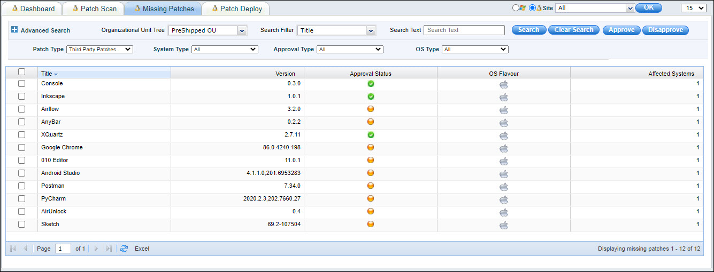
Task: Export the list via Excel link
Action: [142, 249]
